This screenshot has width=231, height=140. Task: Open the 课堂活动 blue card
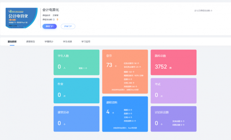click(77, 119)
